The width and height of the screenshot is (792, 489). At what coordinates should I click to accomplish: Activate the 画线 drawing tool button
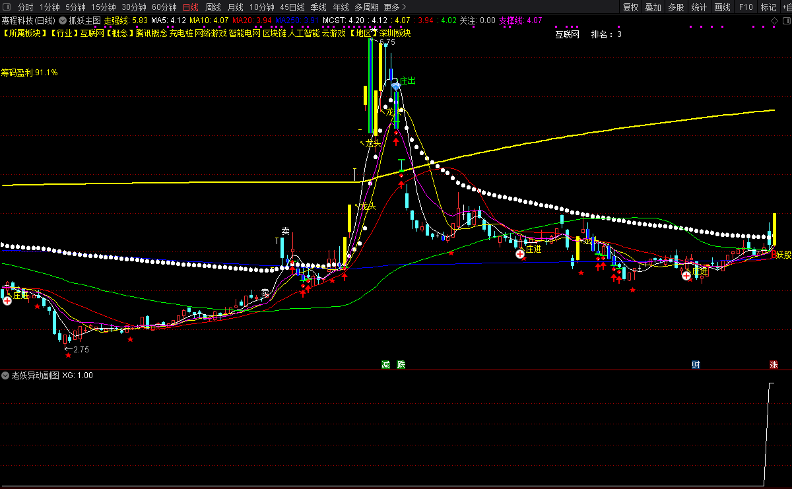pyautogui.click(x=722, y=7)
